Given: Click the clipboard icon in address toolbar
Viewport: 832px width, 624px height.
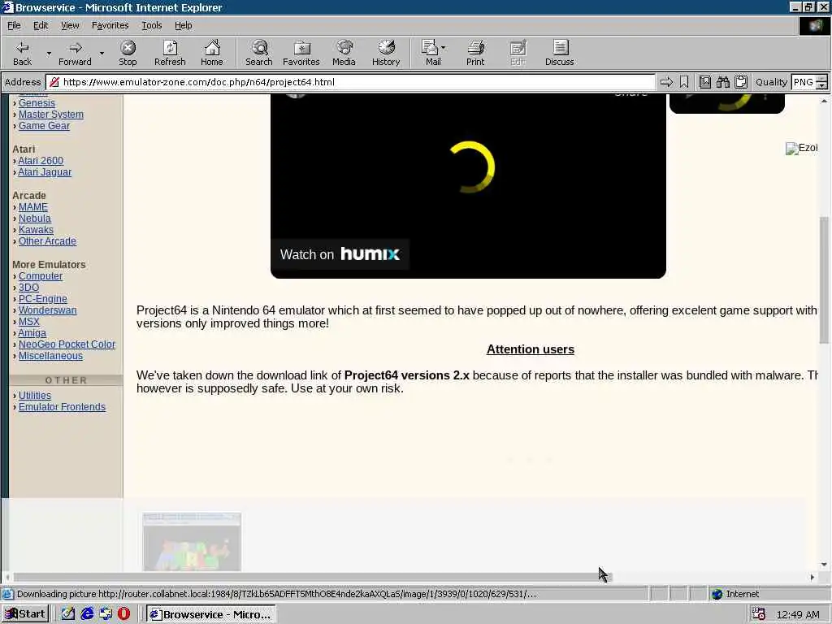Looking at the screenshot, I should pos(741,82).
